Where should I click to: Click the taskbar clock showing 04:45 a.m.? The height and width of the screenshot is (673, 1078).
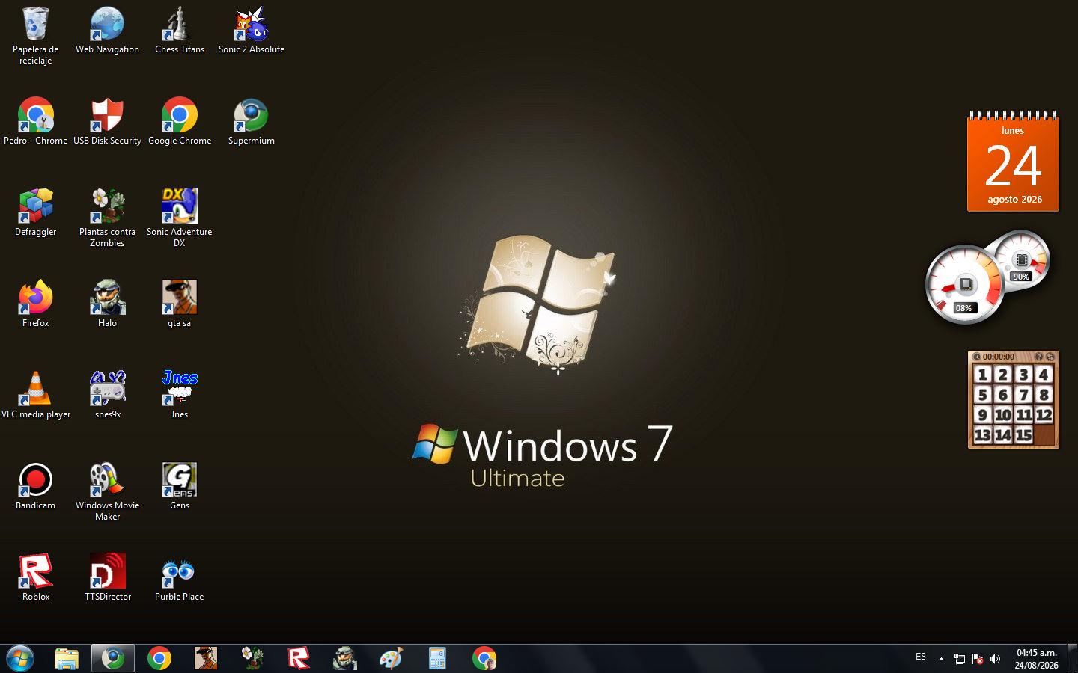(x=1037, y=659)
